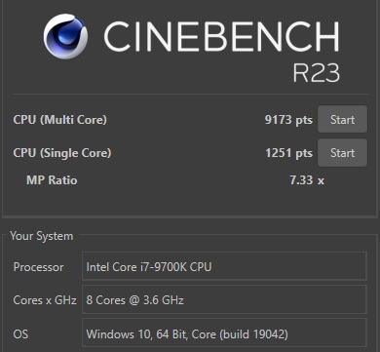Select the CPU (Multi Core) label
This screenshot has width=380, height=352.
coord(60,120)
